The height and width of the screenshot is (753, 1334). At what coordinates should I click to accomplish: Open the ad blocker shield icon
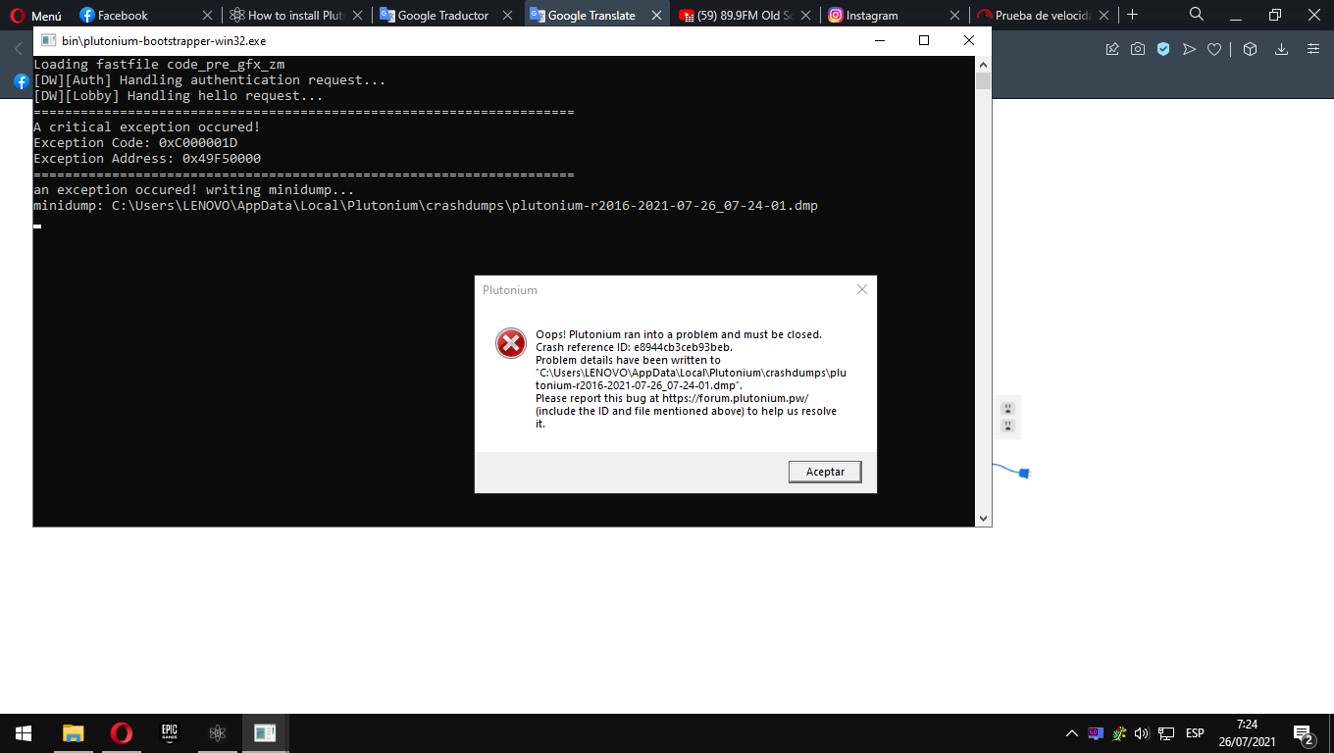click(x=1163, y=49)
